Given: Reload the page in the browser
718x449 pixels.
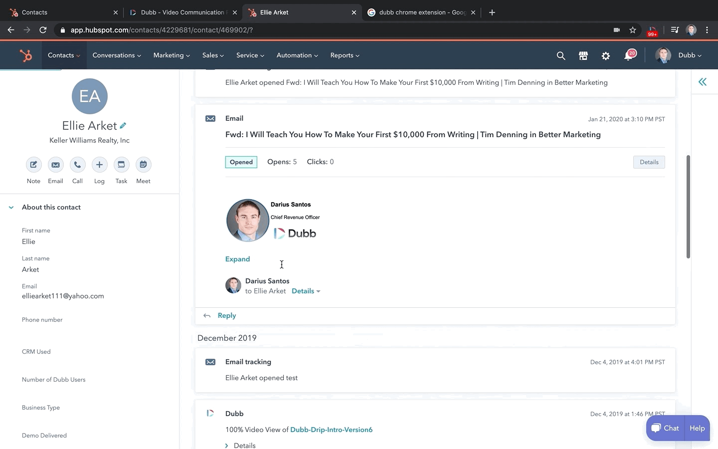Looking at the screenshot, I should point(43,30).
